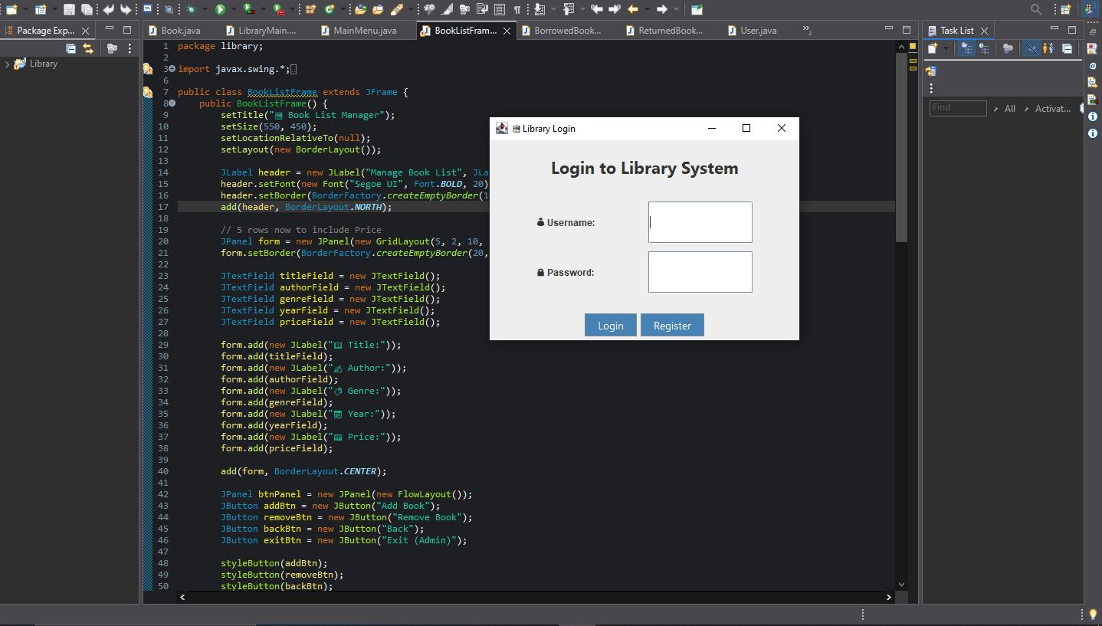The width and height of the screenshot is (1102, 626).
Task: Click the Save All icon
Action: (87, 9)
